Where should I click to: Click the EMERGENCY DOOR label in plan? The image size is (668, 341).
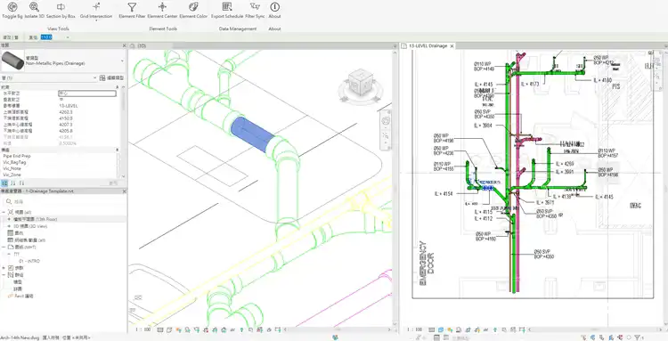[x=427, y=264]
